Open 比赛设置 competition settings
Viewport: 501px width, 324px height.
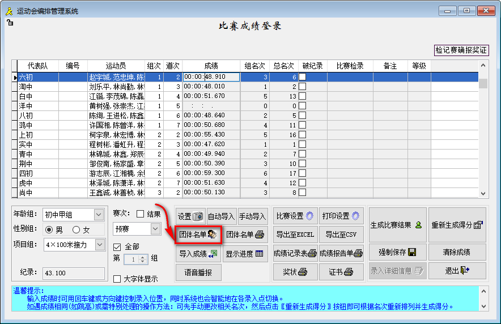click(x=294, y=216)
